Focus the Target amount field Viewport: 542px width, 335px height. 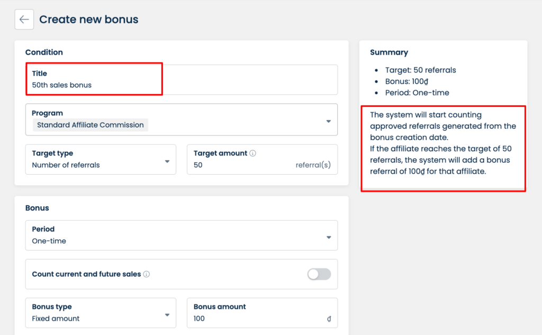coord(243,165)
